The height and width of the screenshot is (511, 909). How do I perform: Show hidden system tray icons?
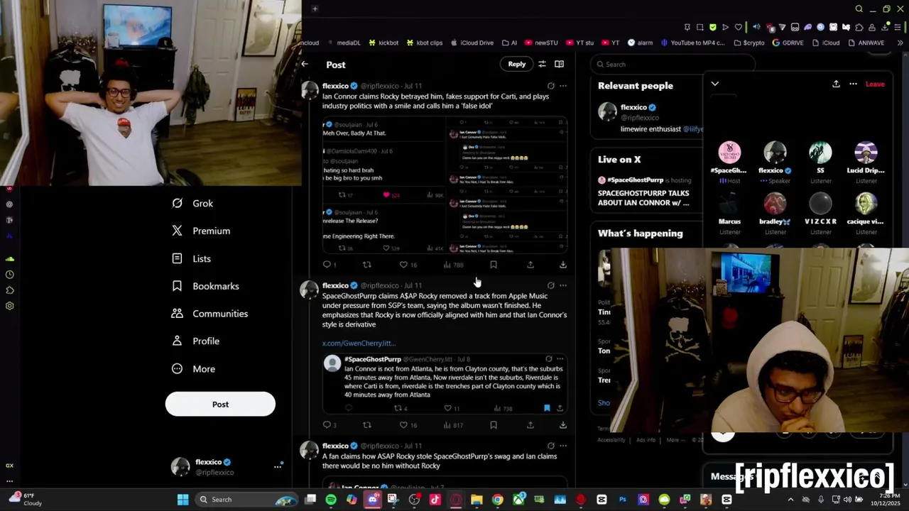tap(790, 500)
